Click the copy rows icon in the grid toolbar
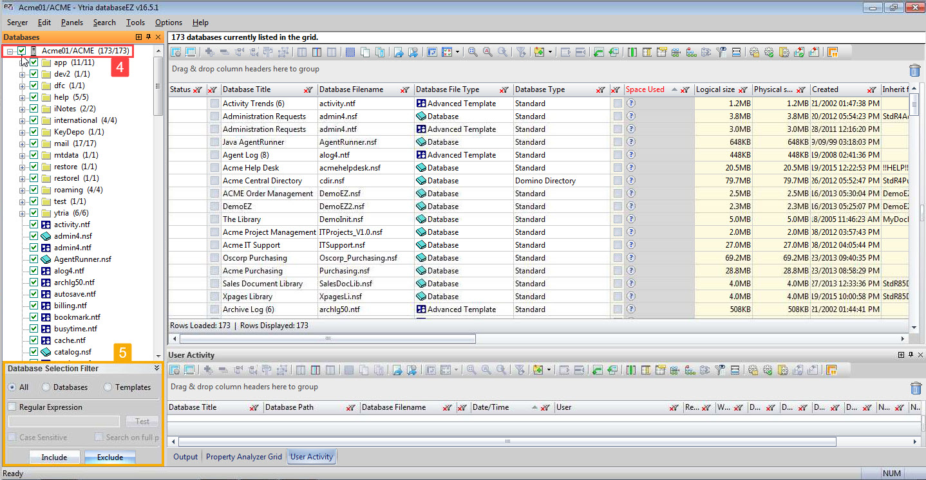Viewport: 926px width, 480px height. [366, 51]
